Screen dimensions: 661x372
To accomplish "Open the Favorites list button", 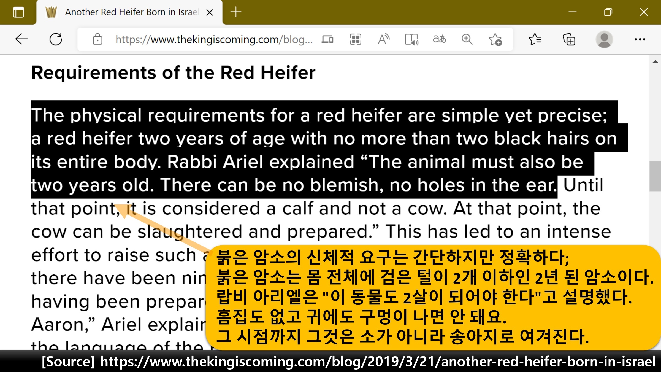I will tap(535, 39).
